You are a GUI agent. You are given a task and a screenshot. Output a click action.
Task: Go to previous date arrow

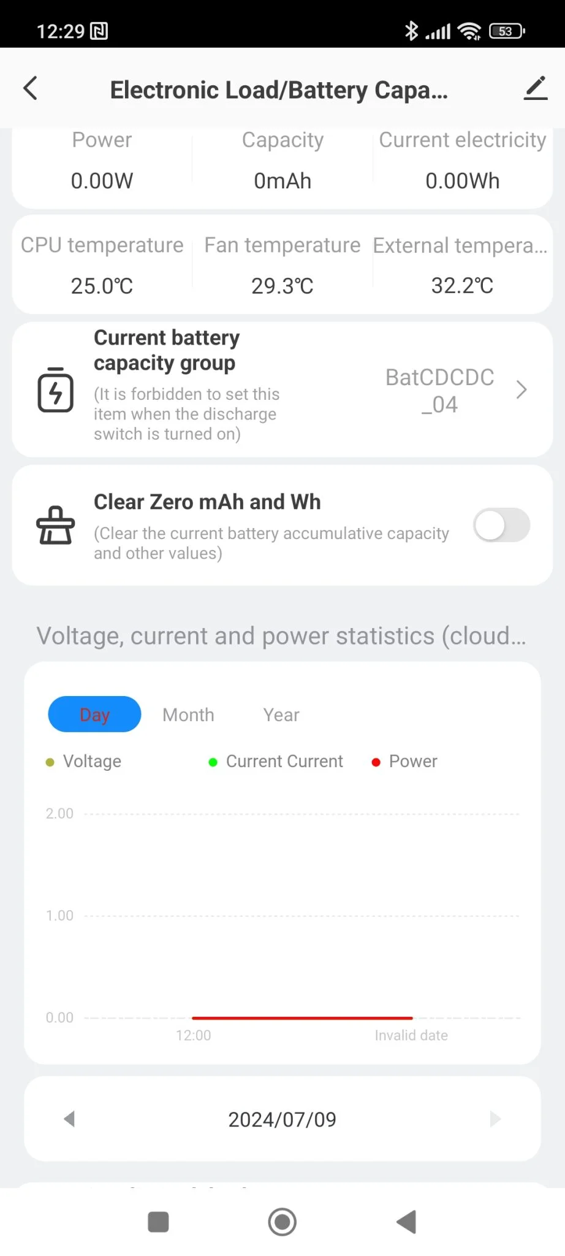pyautogui.click(x=70, y=1119)
